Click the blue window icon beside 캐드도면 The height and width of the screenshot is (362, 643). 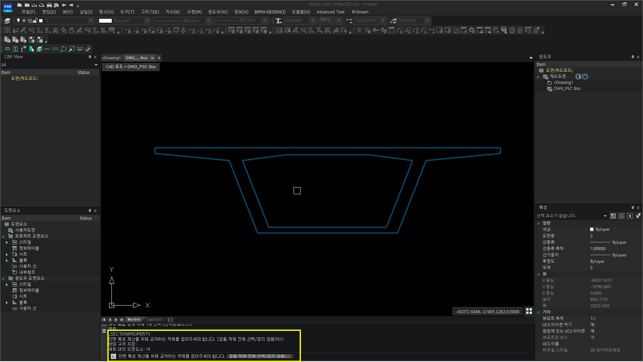point(585,76)
